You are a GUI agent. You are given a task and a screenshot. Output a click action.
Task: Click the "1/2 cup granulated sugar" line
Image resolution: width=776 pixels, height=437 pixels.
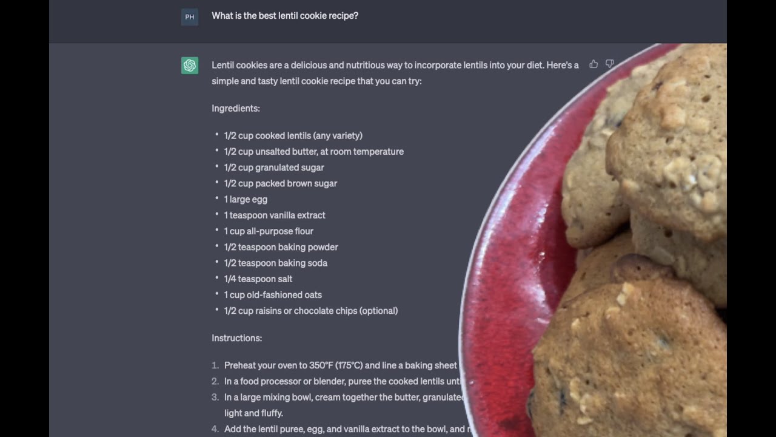click(x=274, y=168)
